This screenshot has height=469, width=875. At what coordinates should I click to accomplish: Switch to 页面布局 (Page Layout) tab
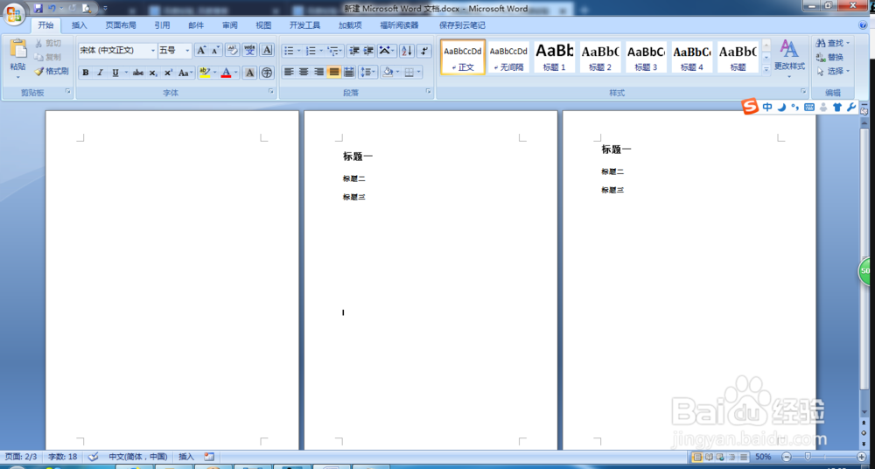(121, 25)
